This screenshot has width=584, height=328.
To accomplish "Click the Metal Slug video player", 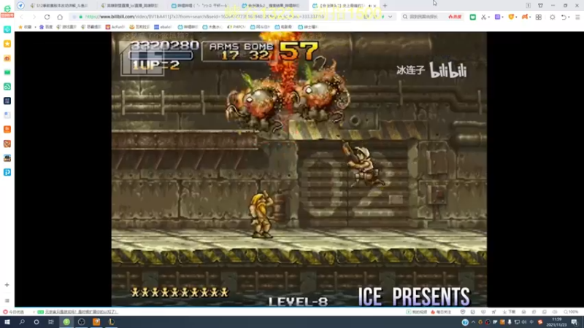I will (x=299, y=169).
